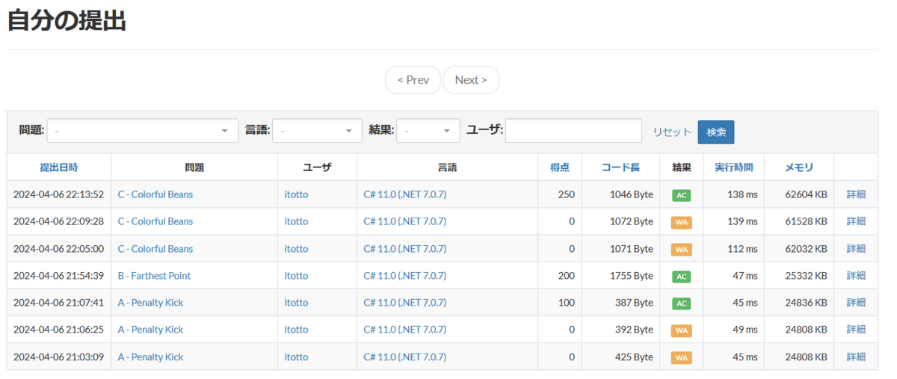Screen dimensions: 897x379
Task: Click C# 11.0 language link in 21:07:41 row
Action: (405, 302)
